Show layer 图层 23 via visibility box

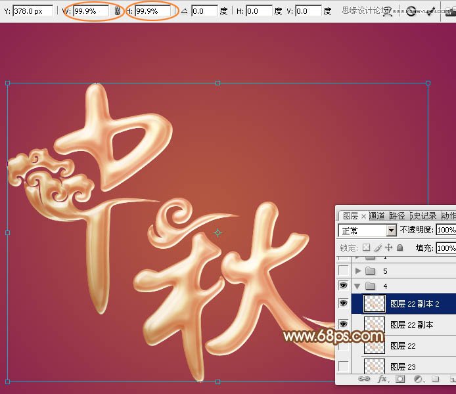(344, 366)
